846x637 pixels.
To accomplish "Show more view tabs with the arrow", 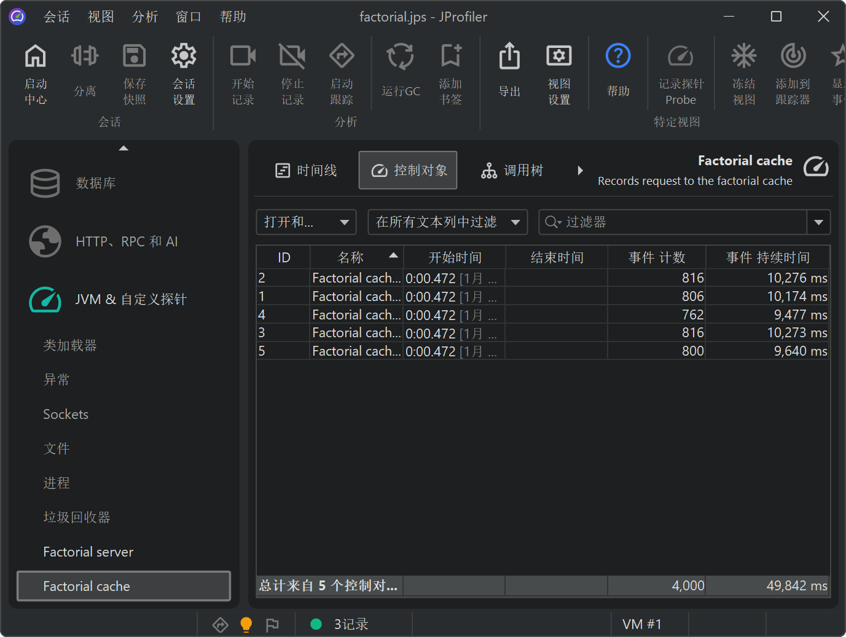I will tap(580, 171).
